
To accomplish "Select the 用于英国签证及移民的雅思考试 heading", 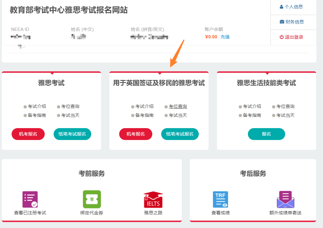I will 159,83.
